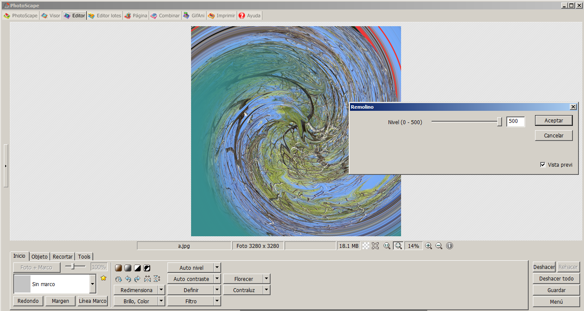This screenshot has height=311, width=584.
Task: Zoom in with the plus magnifier
Action: pyautogui.click(x=429, y=246)
